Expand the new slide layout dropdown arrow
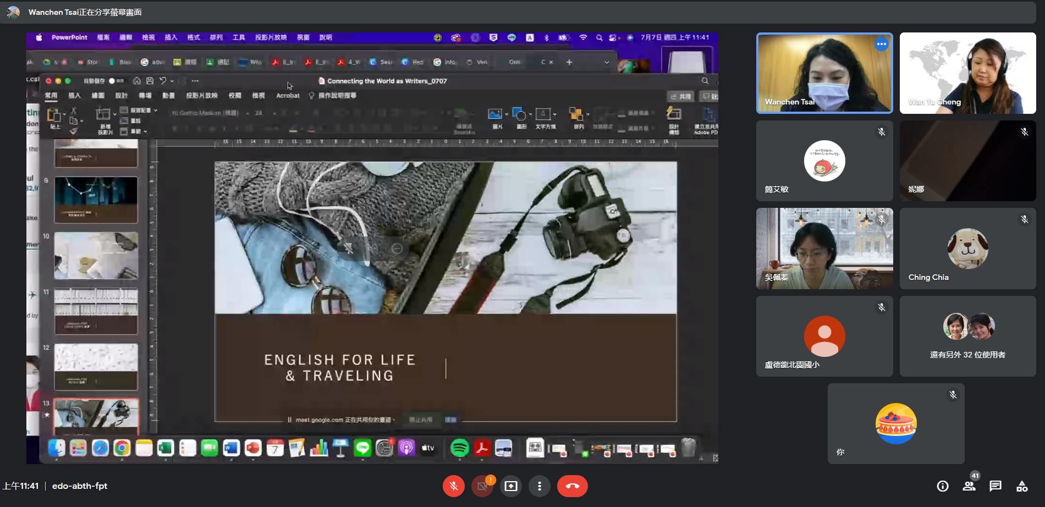 tap(114, 114)
